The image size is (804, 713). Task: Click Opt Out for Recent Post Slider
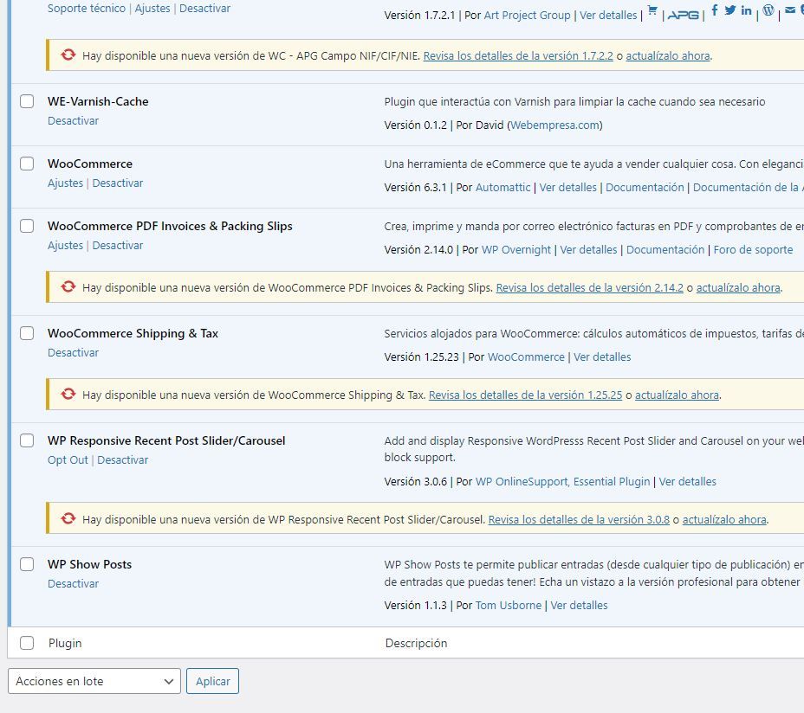click(68, 460)
